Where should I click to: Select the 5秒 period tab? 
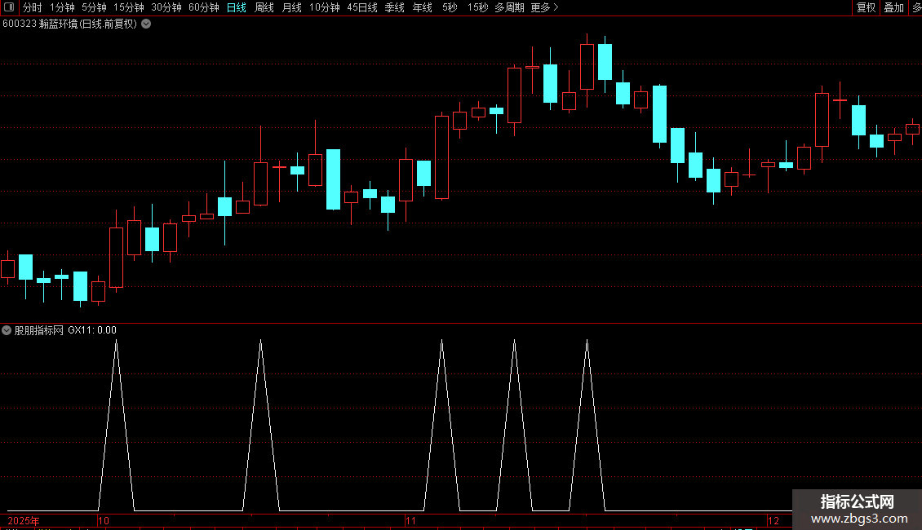450,7
